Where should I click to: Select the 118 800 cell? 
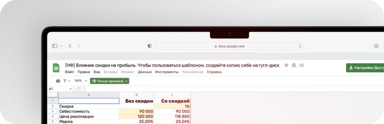(x=172, y=116)
